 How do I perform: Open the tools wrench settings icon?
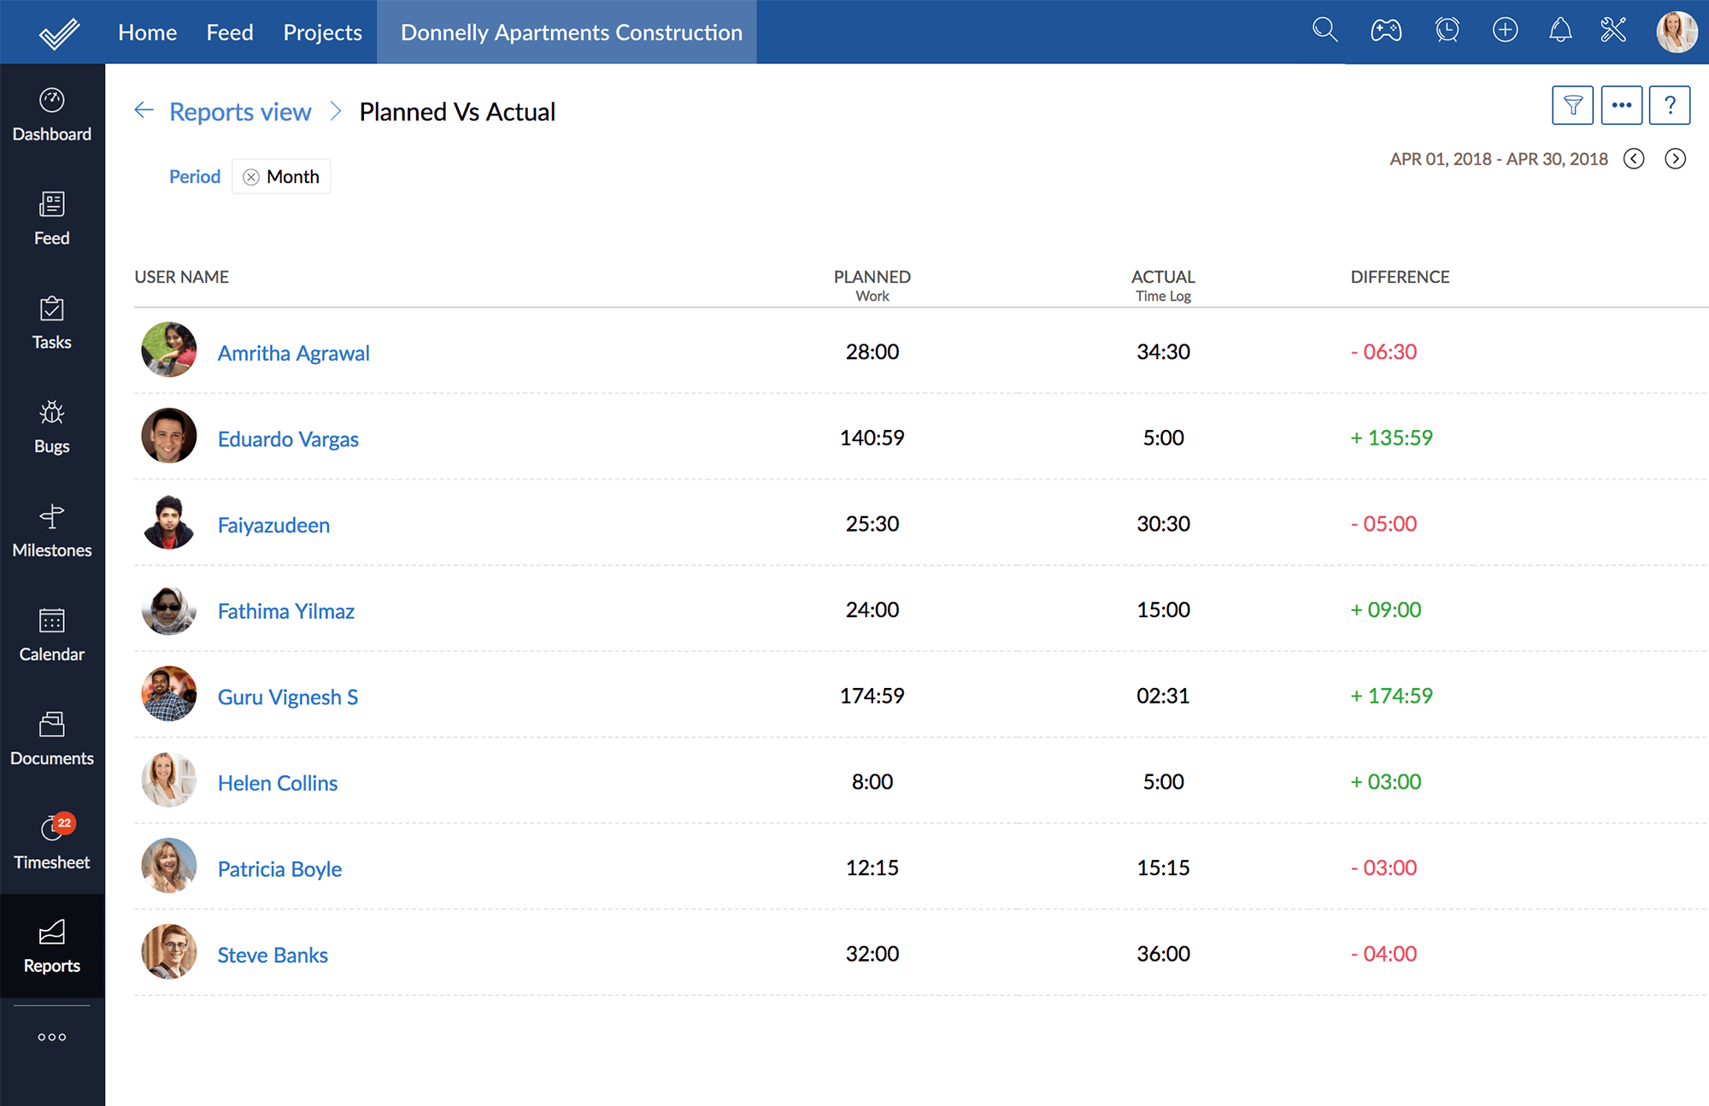click(x=1613, y=31)
